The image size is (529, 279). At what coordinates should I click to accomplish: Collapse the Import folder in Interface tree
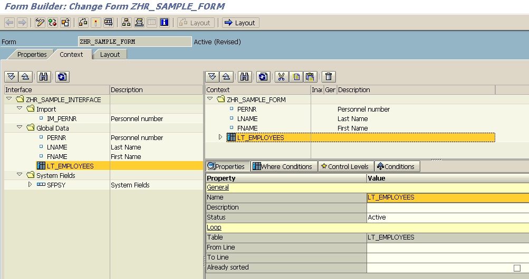point(20,109)
